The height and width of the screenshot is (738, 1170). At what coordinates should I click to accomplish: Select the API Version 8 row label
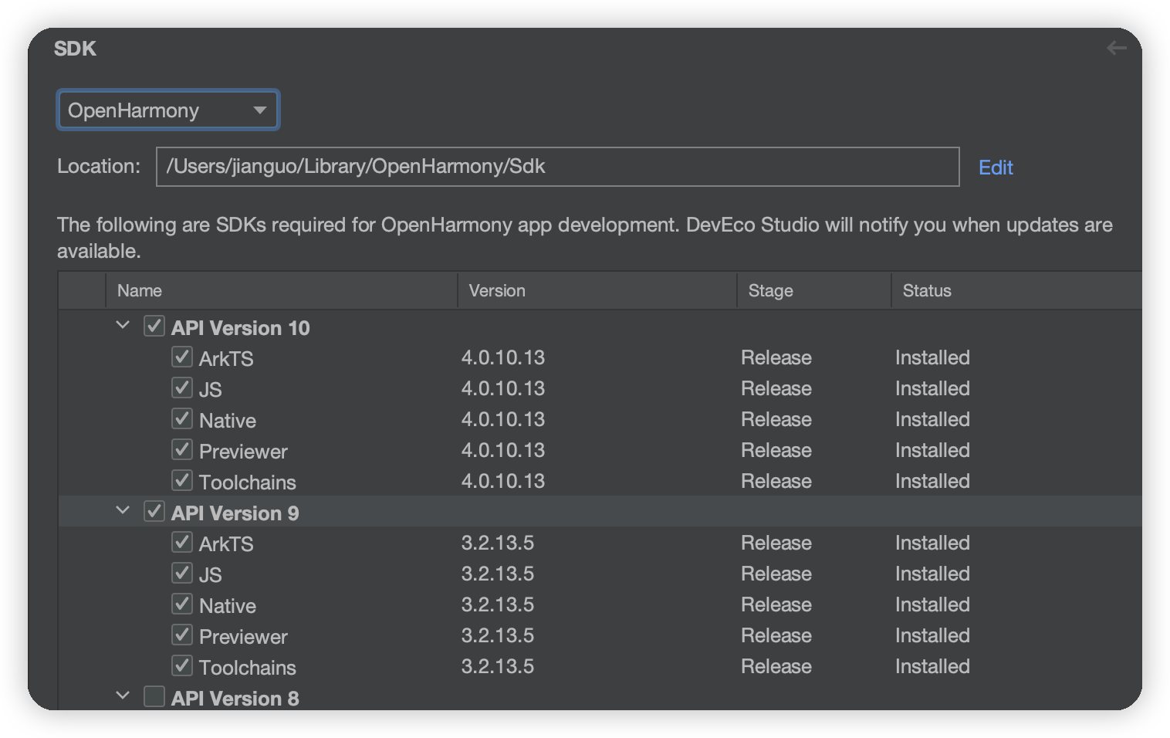click(x=235, y=699)
